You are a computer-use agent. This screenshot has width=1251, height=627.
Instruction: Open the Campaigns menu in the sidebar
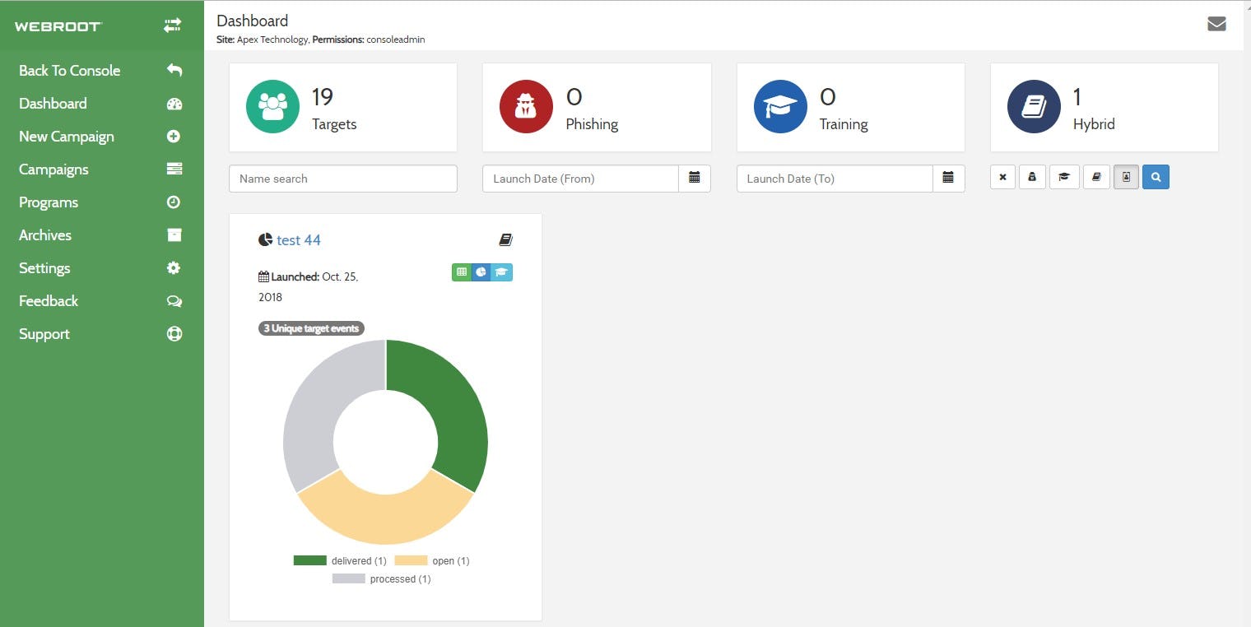[x=53, y=170]
